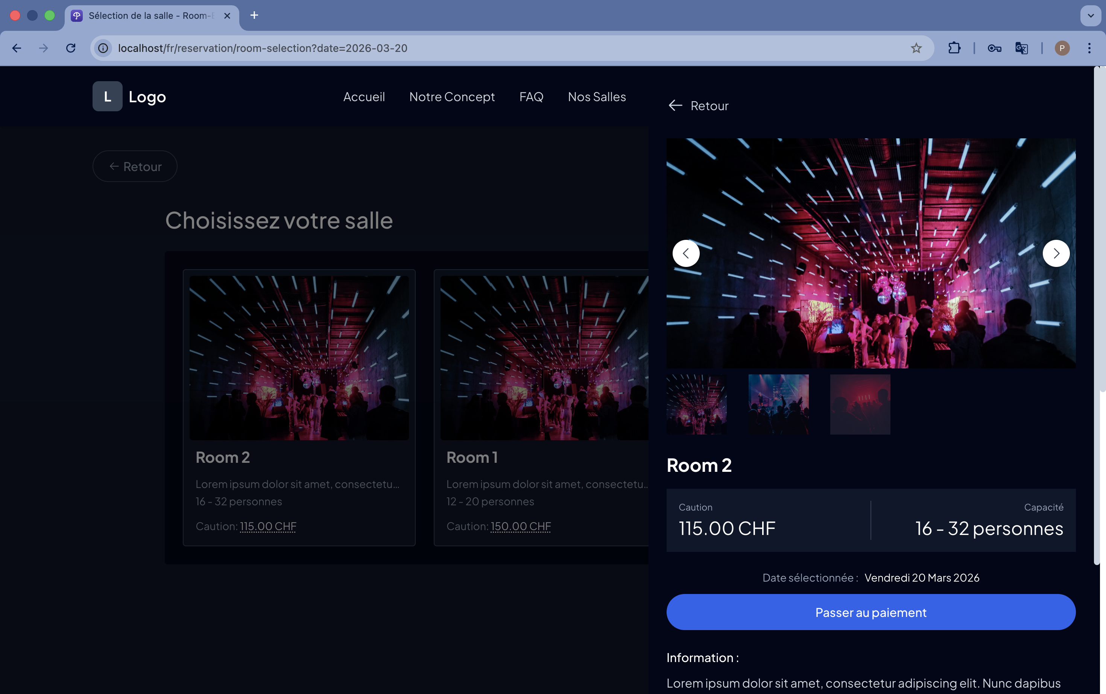Open the Nos Salles nav link
1106x694 pixels.
(597, 97)
